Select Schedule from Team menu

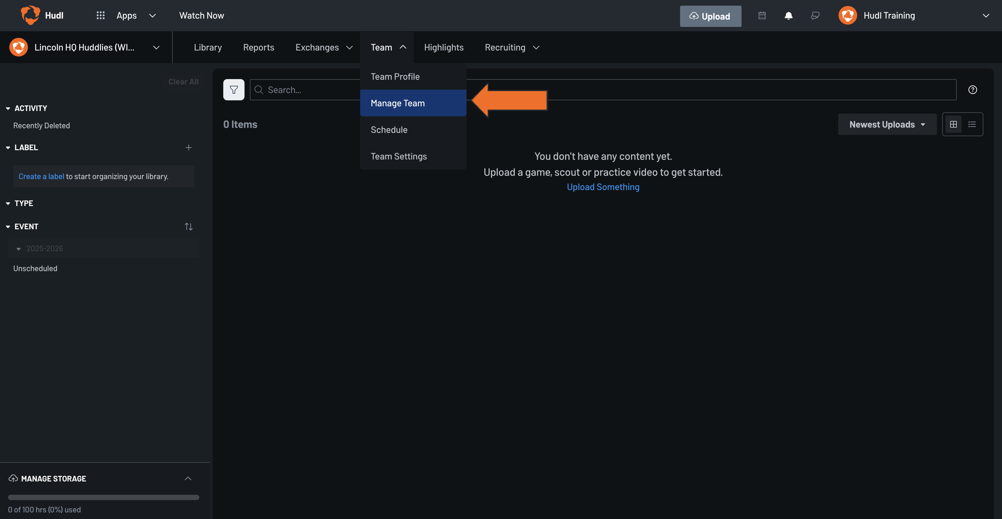[x=413, y=130]
